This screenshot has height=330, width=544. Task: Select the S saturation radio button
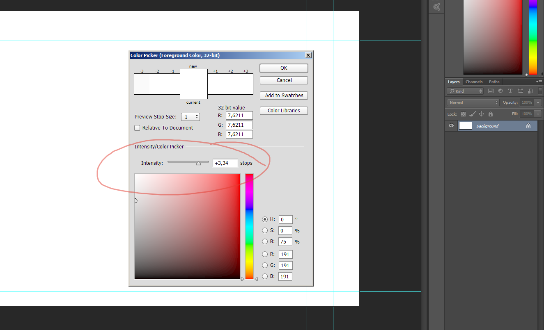[265, 230]
